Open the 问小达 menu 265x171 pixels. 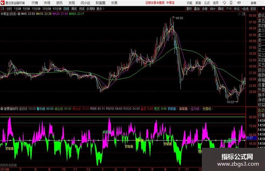(85, 3)
